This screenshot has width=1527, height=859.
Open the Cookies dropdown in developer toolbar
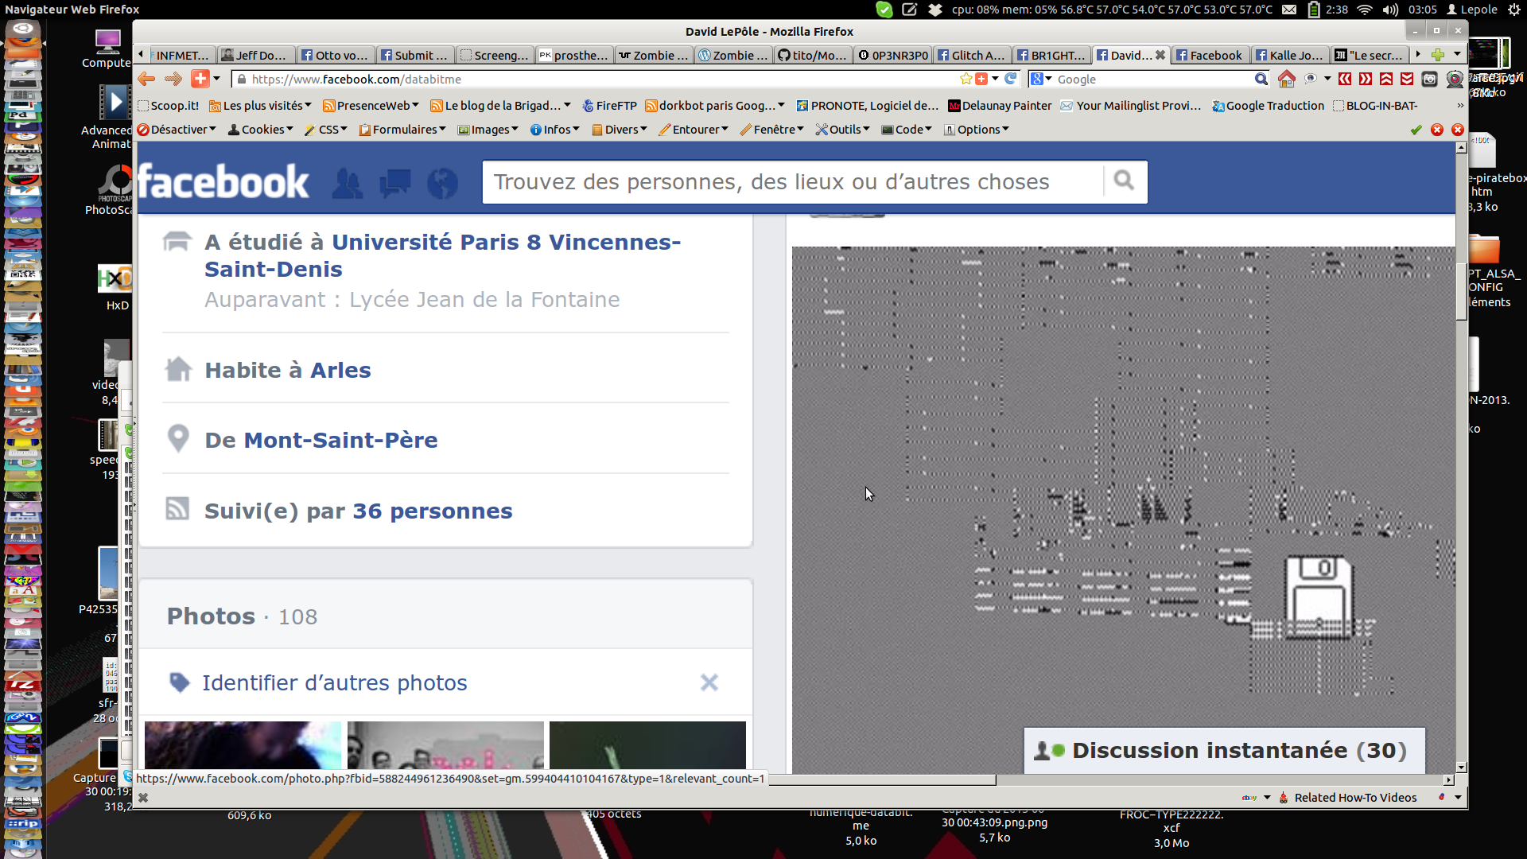click(x=261, y=130)
